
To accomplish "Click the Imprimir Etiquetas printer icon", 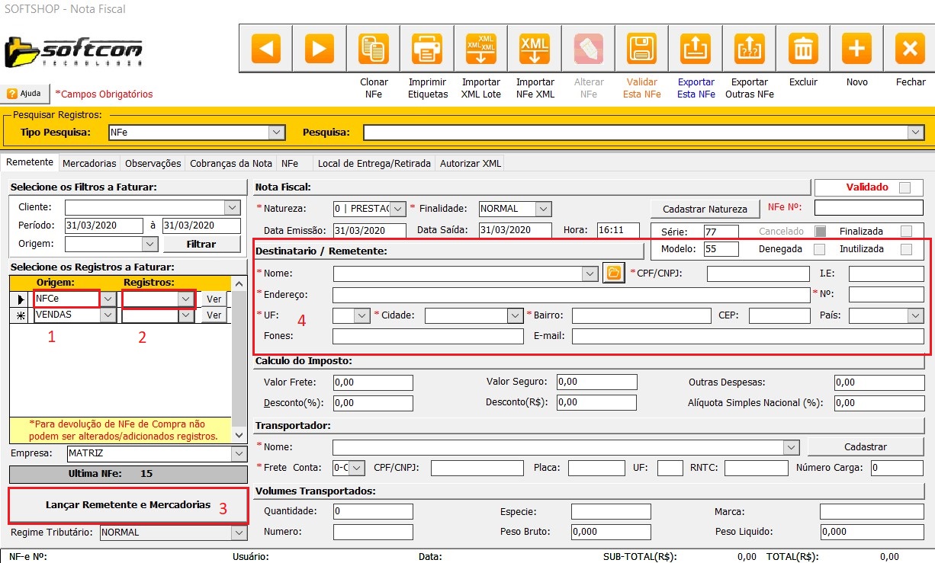I will [x=427, y=50].
